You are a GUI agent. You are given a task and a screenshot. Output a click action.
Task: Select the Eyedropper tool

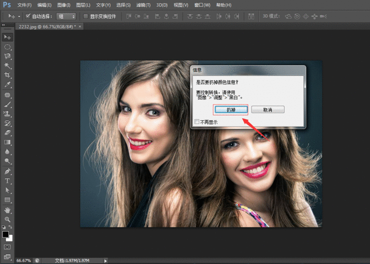point(7,85)
